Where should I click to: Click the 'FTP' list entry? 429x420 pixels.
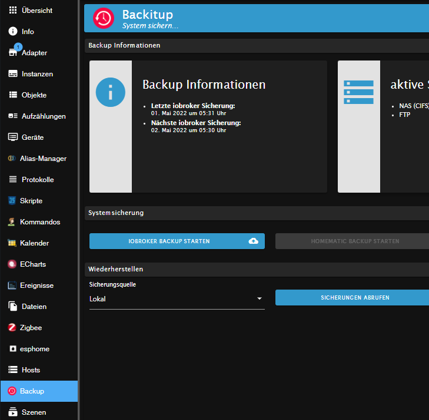point(405,115)
